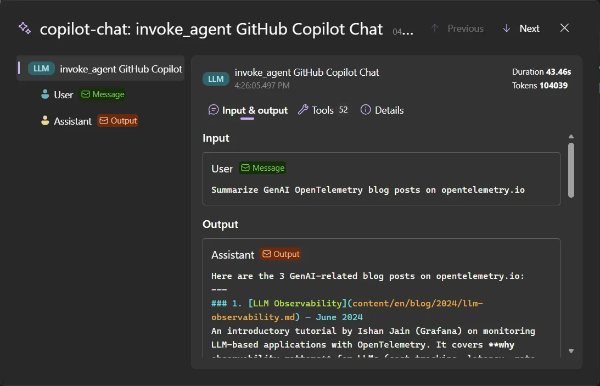This screenshot has width=600, height=386.
Task: Click the chat bubble icon on Input & output tab
Action: (213, 110)
